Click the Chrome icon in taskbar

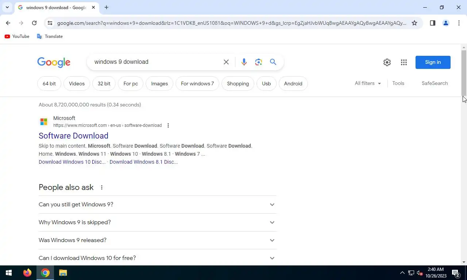(x=45, y=273)
